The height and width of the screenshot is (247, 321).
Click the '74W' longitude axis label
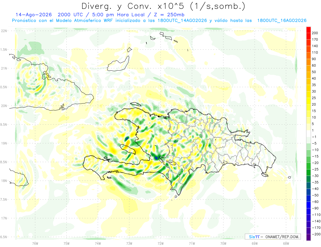98,243
